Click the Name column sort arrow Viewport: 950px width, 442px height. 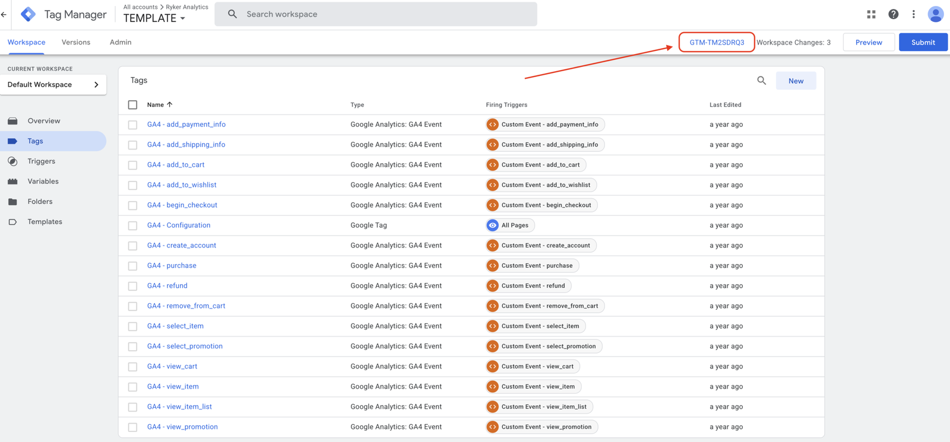click(170, 104)
